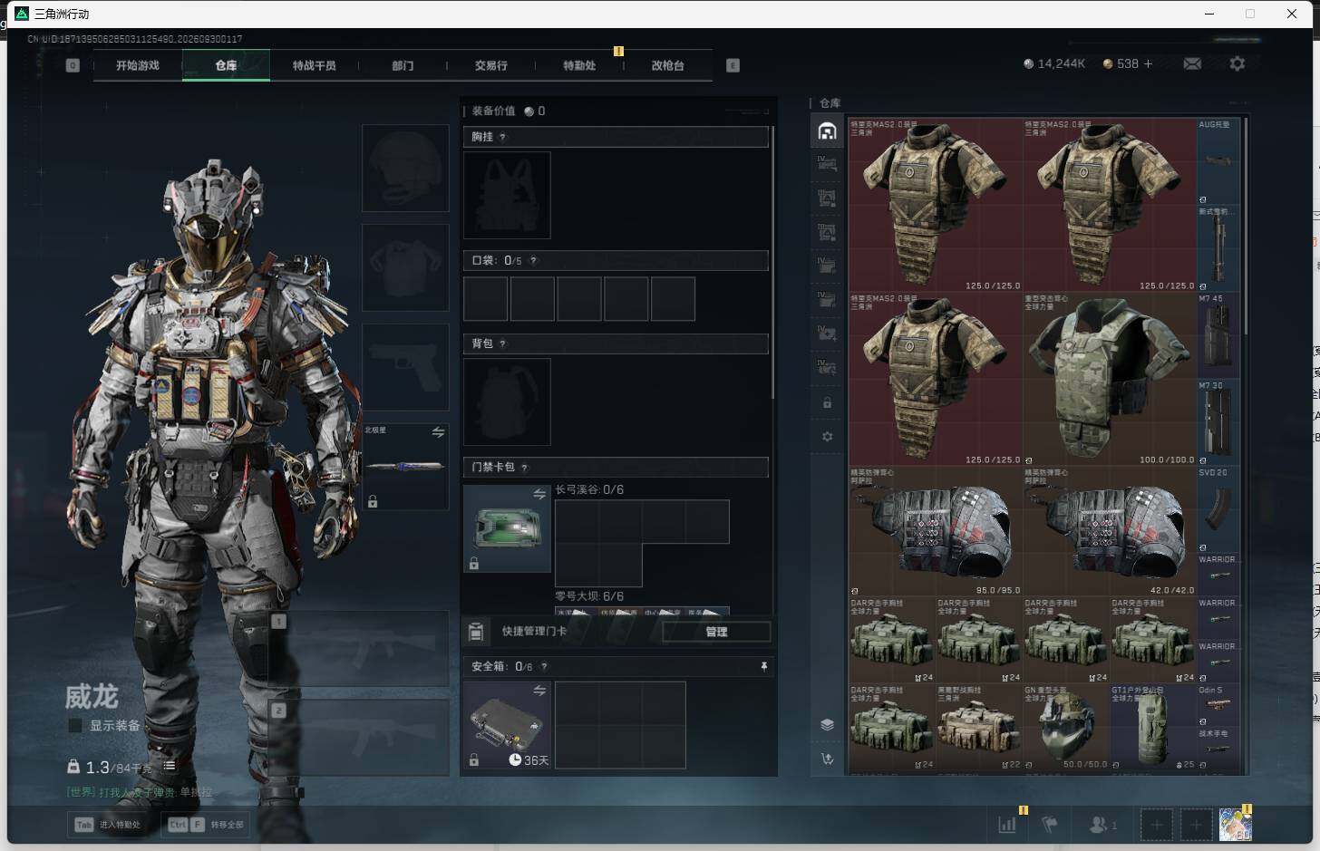Open the mail envelope icon

tap(1192, 63)
